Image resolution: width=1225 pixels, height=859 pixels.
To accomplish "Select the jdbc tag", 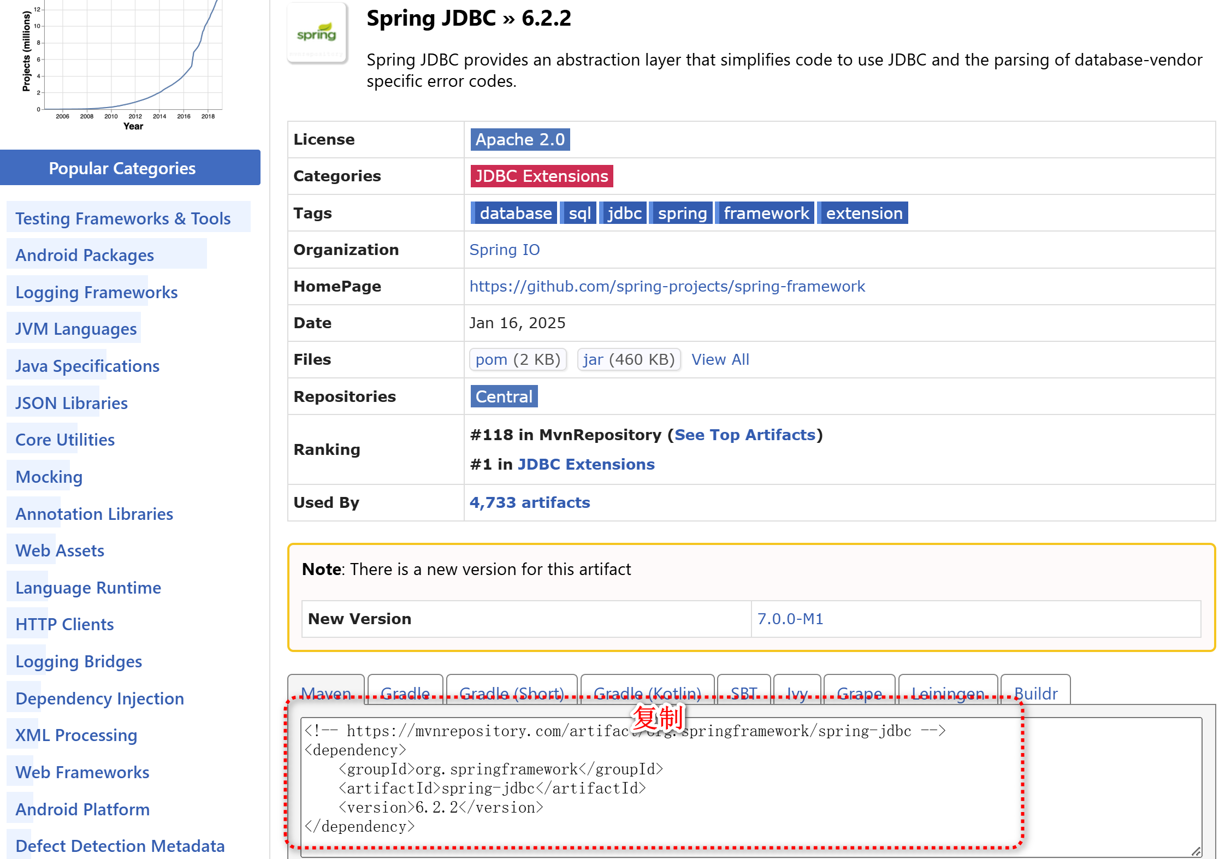I will point(623,213).
